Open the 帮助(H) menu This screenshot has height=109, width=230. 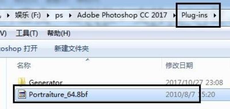point(59,34)
